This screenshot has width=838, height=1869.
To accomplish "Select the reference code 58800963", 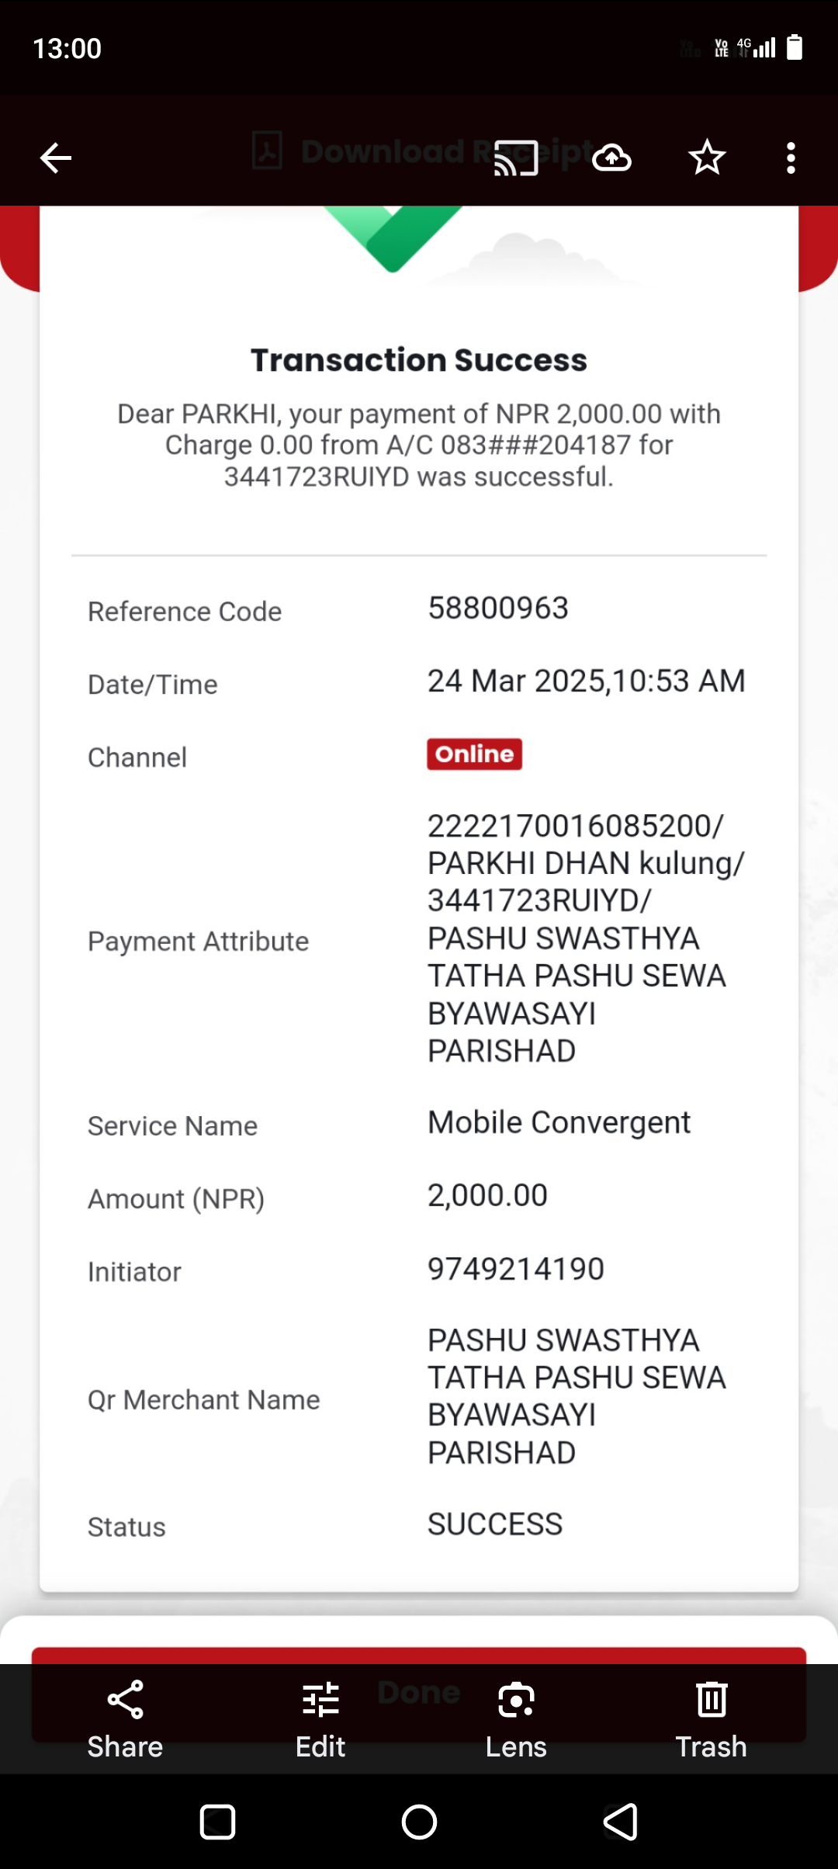I will click(498, 609).
